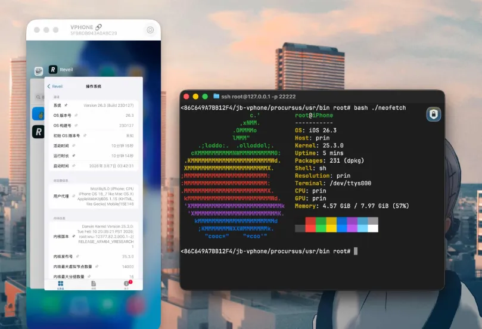
Task: Select the 14000 max vnodes value
Action: tap(128, 266)
